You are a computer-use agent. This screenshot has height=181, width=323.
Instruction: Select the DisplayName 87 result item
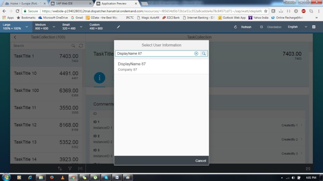pyautogui.click(x=161, y=67)
